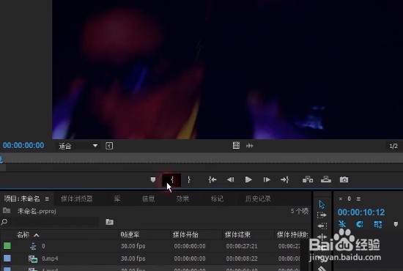Click the Overwrite clip button
This screenshot has width=403, height=271.
pos(326,179)
